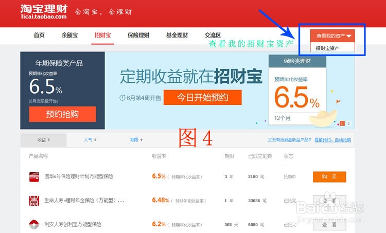Click the 今日开始预约 banner button

tap(203, 97)
